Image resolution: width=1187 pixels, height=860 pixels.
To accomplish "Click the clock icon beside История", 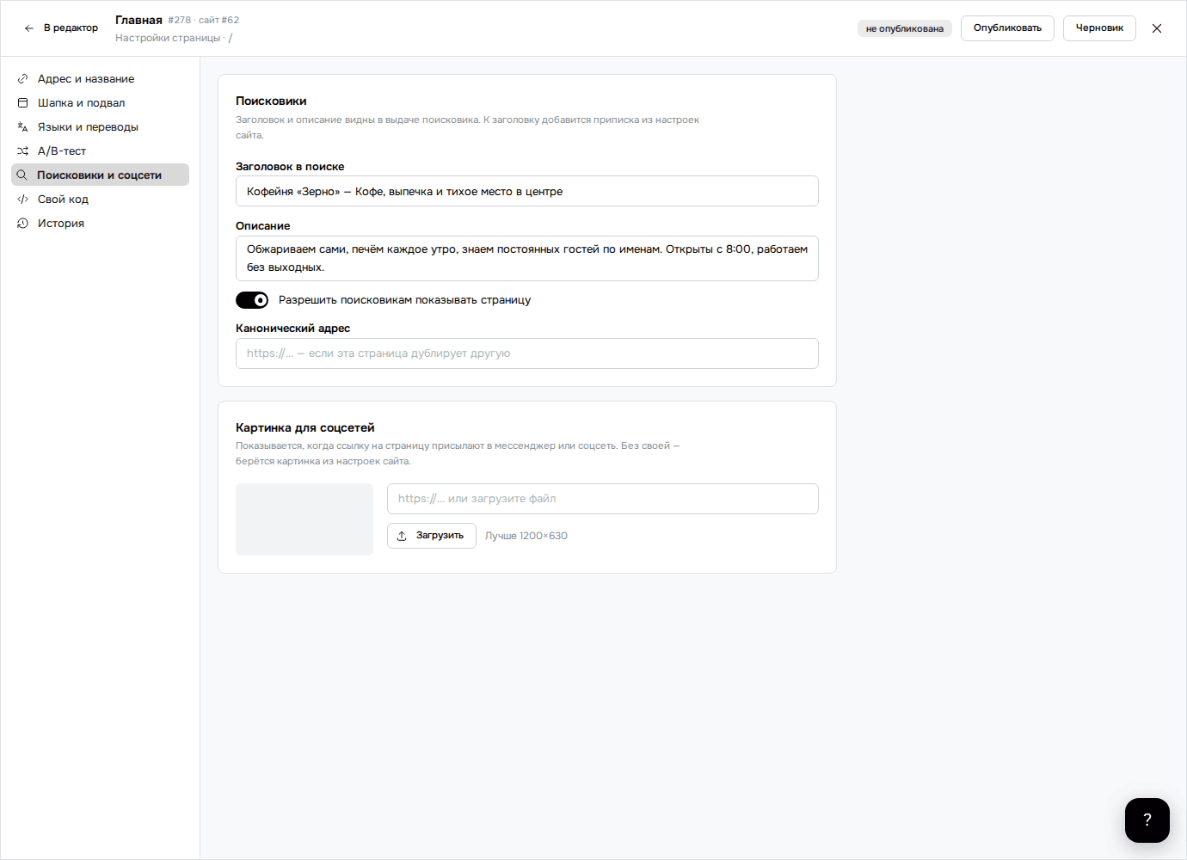I will [x=23, y=223].
